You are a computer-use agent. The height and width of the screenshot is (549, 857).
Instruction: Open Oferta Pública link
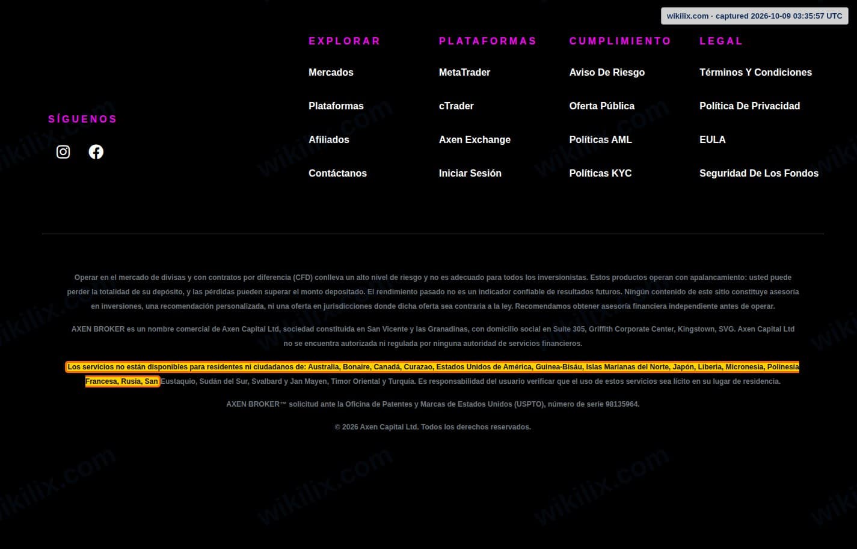click(602, 106)
